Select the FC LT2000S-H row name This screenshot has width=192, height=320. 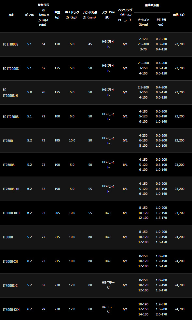[10, 92]
